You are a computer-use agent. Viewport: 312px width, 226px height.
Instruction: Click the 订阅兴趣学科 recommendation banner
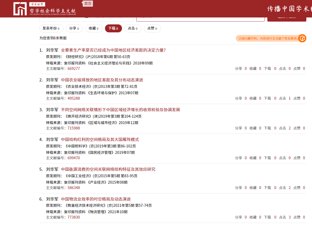267,39
